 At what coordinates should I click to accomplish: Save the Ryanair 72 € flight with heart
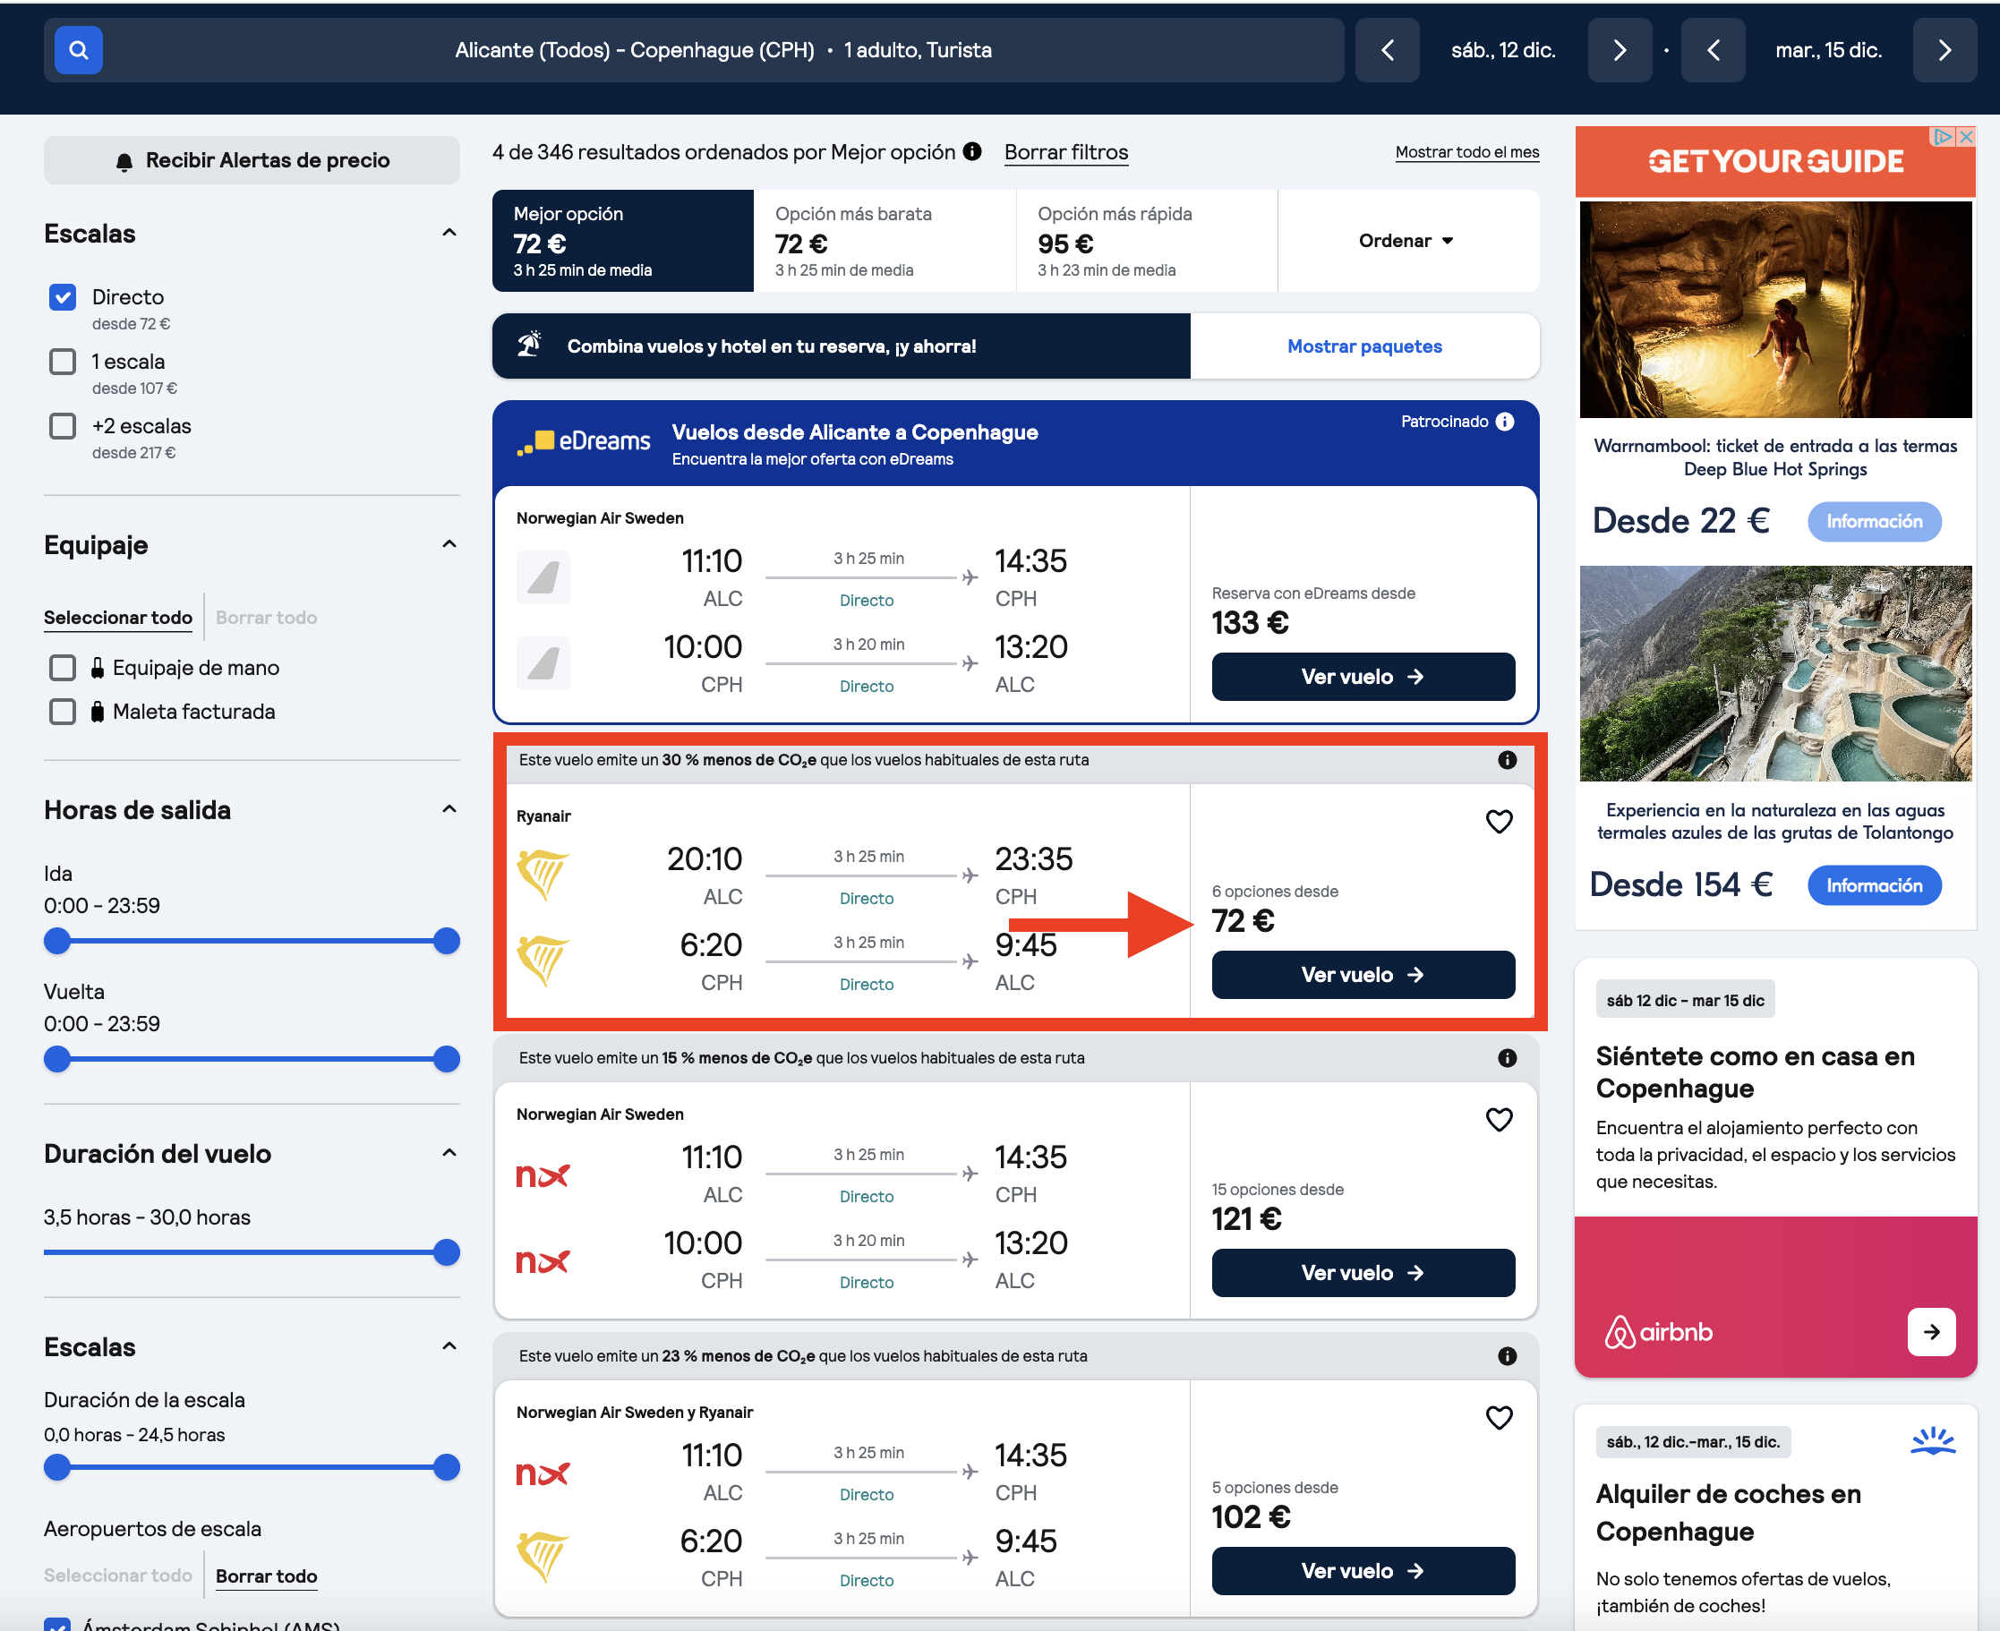1500,821
